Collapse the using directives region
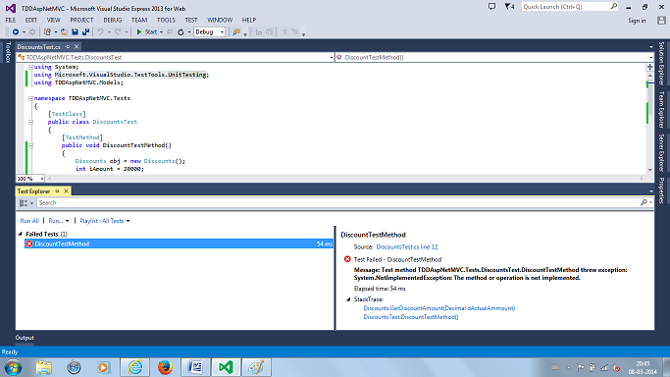This screenshot has height=377, width=670. 30,67
